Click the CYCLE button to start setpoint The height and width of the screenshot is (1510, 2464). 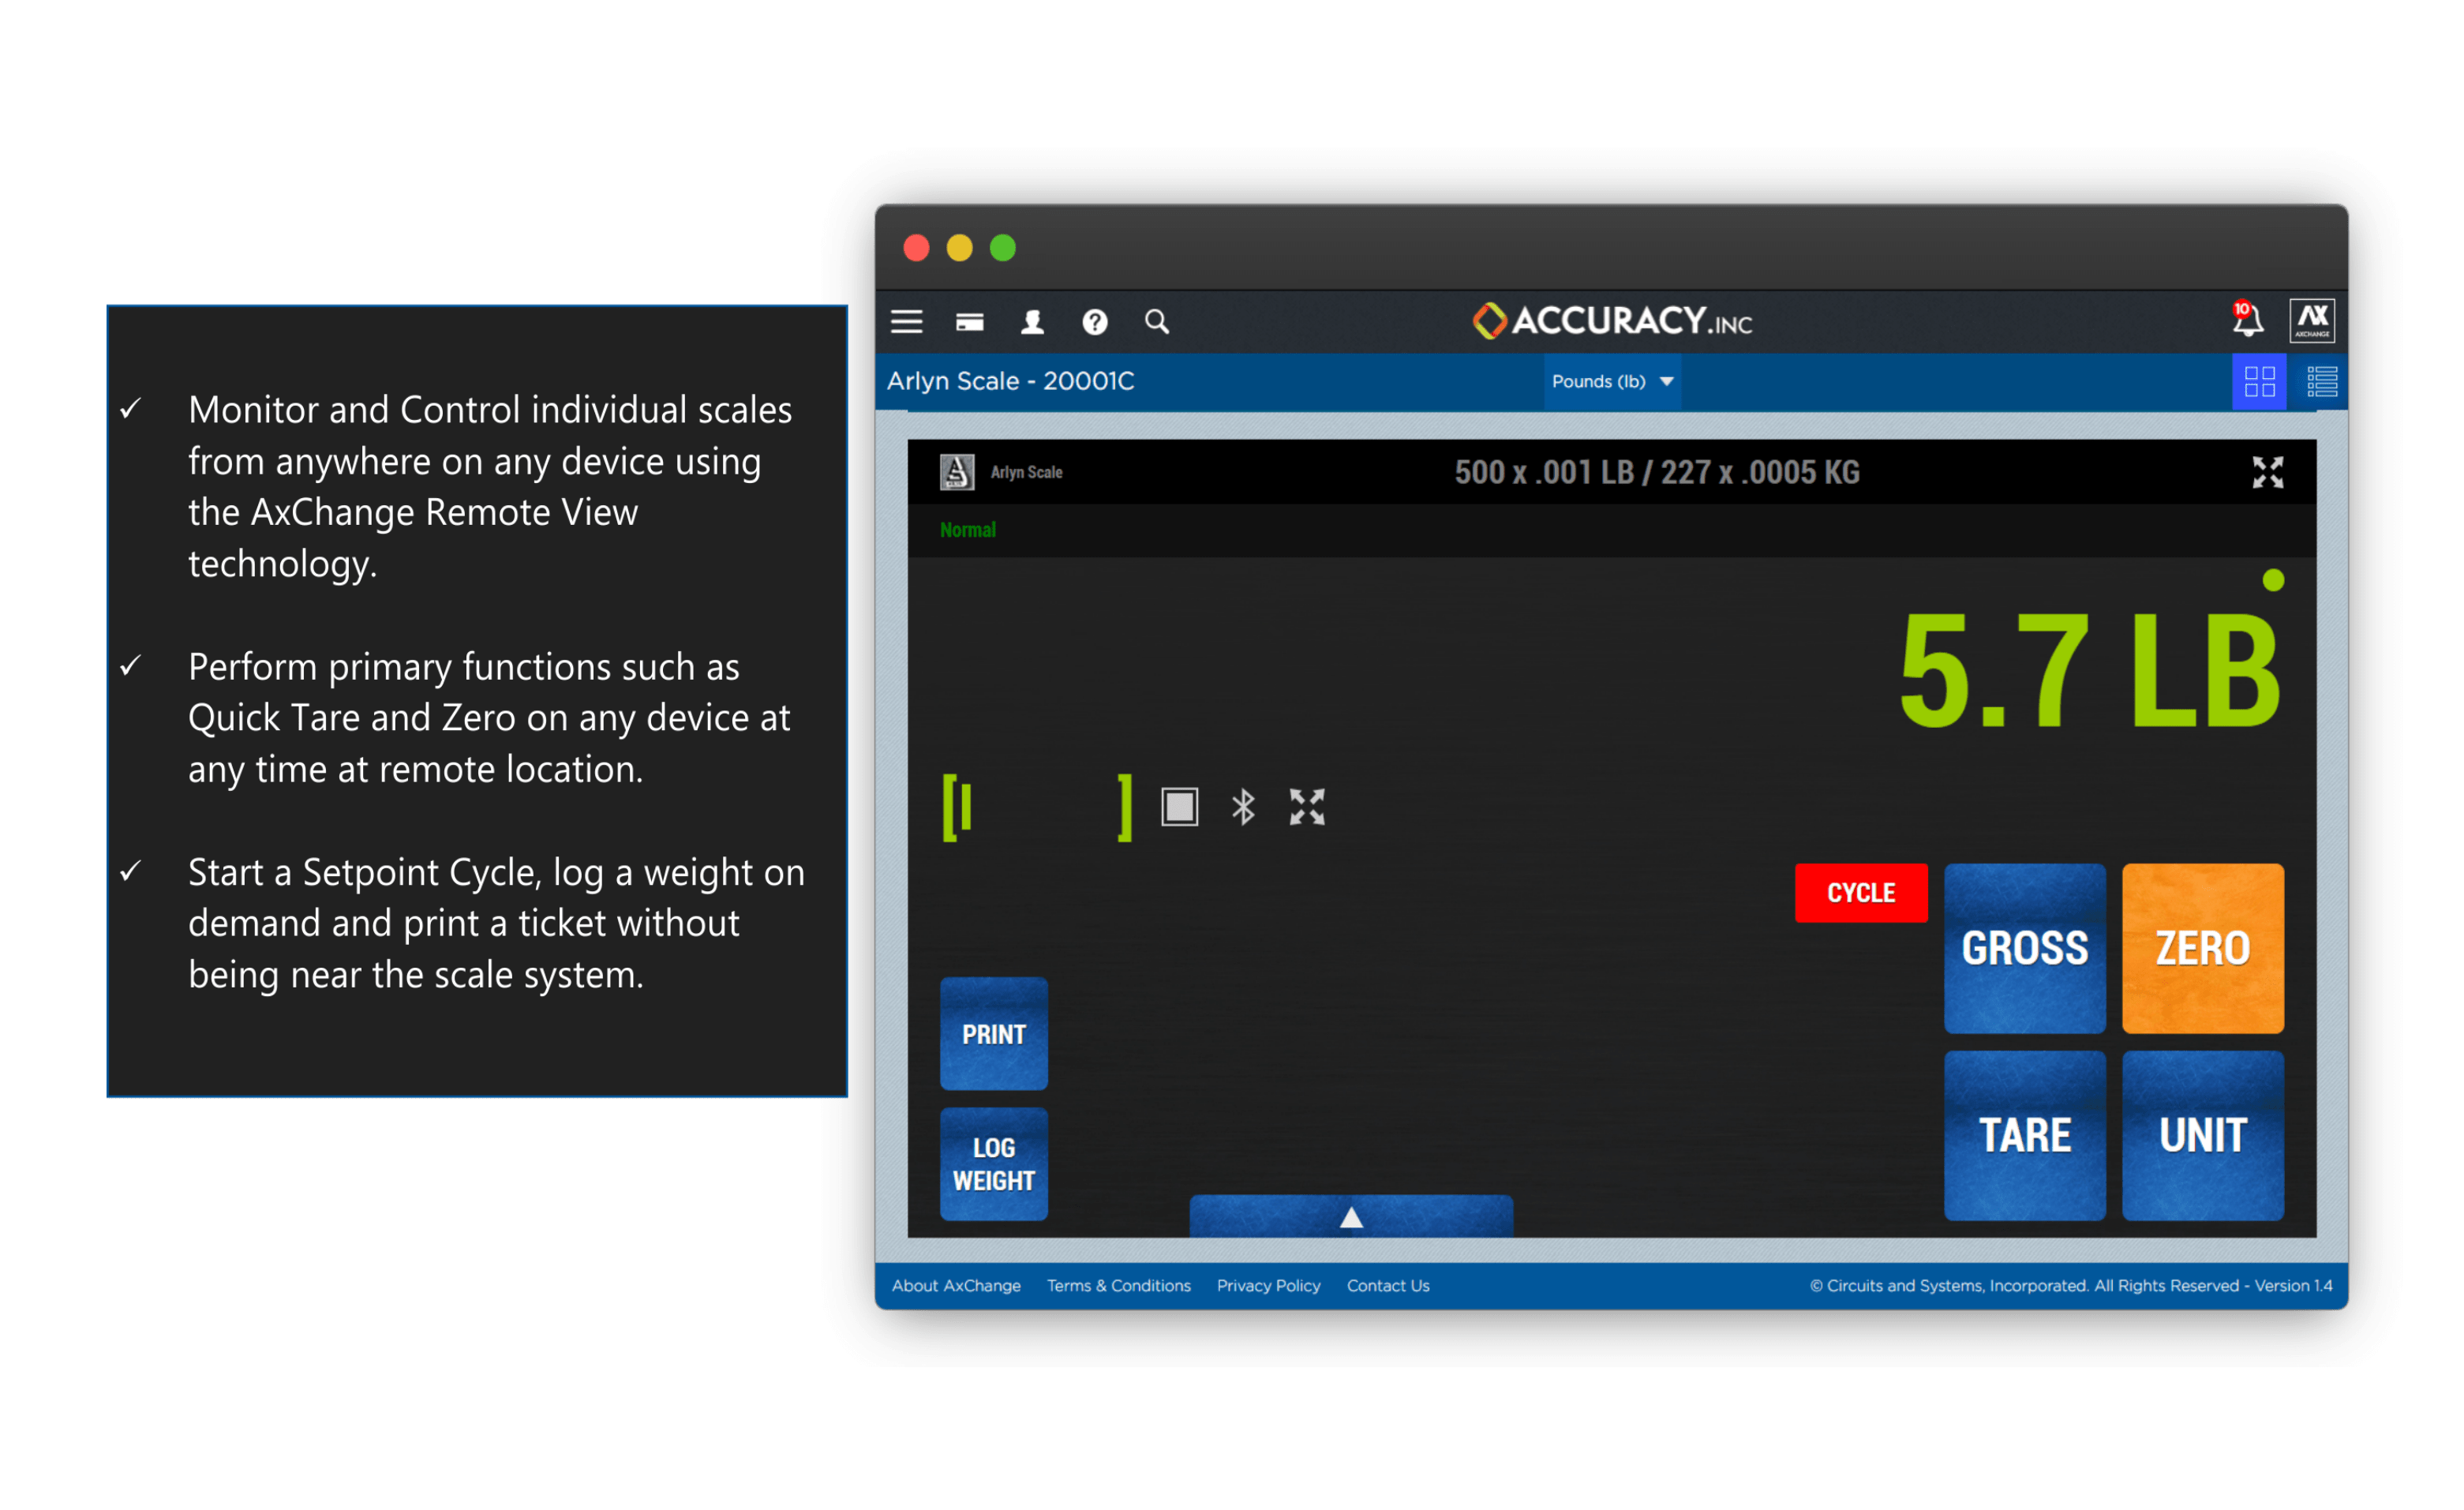(x=1862, y=892)
